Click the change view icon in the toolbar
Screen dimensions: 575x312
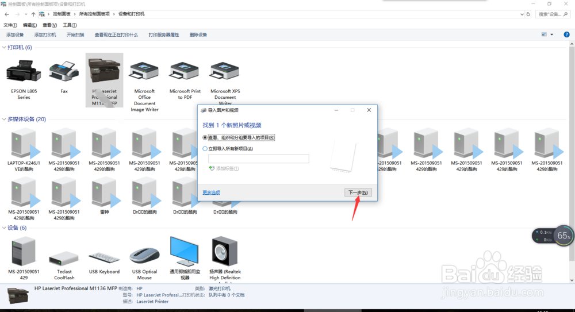pyautogui.click(x=544, y=34)
